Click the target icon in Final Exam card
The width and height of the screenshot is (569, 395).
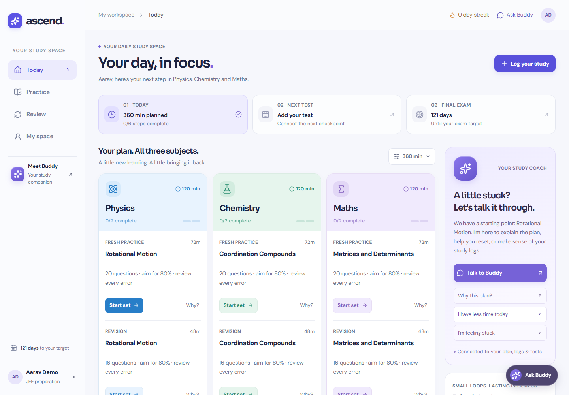420,115
